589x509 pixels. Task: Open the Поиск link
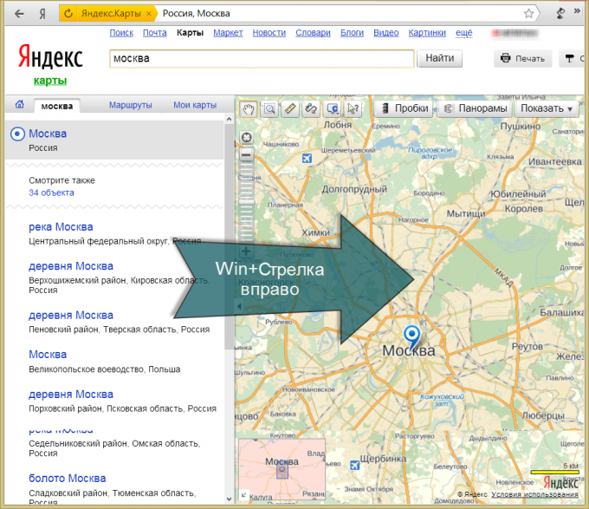click(121, 33)
